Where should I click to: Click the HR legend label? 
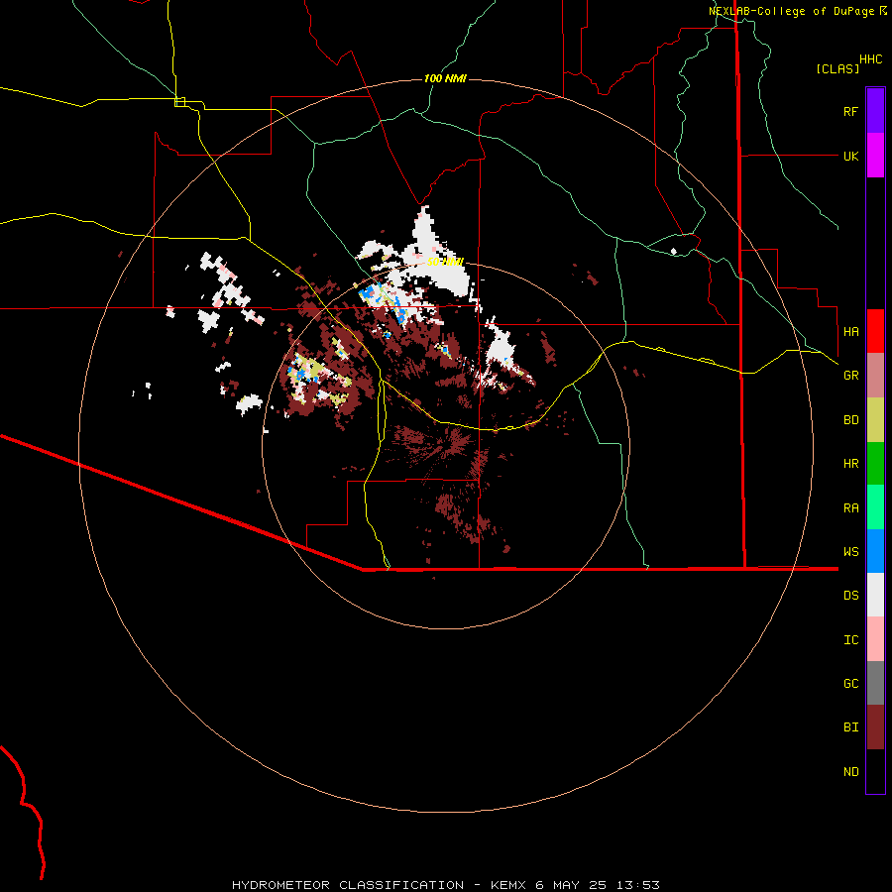850,464
